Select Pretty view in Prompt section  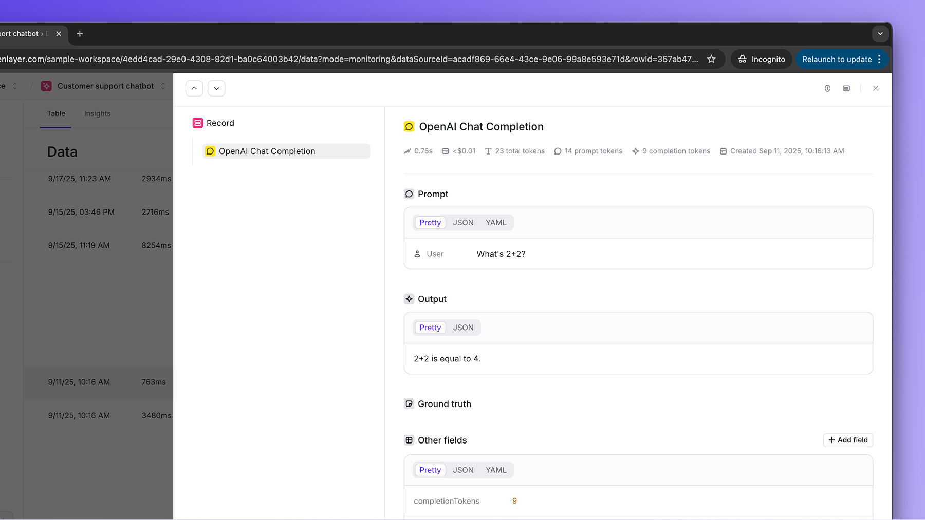pos(430,223)
